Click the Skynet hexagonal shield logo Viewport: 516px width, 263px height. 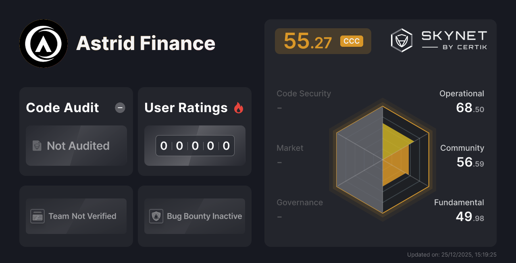(x=401, y=40)
